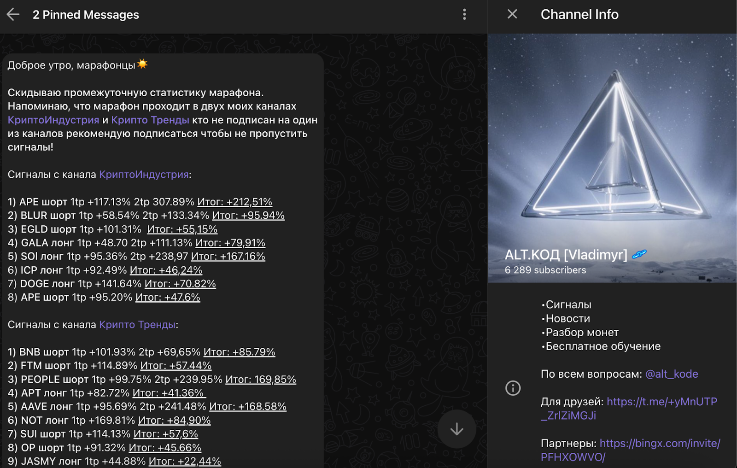The width and height of the screenshot is (737, 468).
Task: Open Крипто Тренды link in the intro paragraph
Action: point(150,120)
